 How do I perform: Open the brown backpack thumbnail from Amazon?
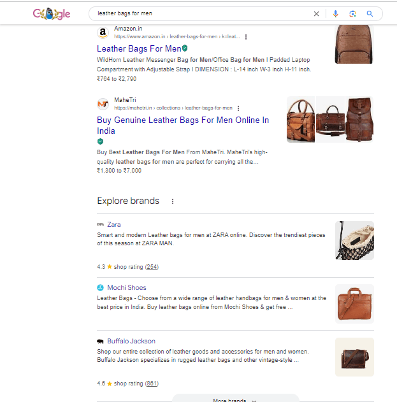click(354, 44)
